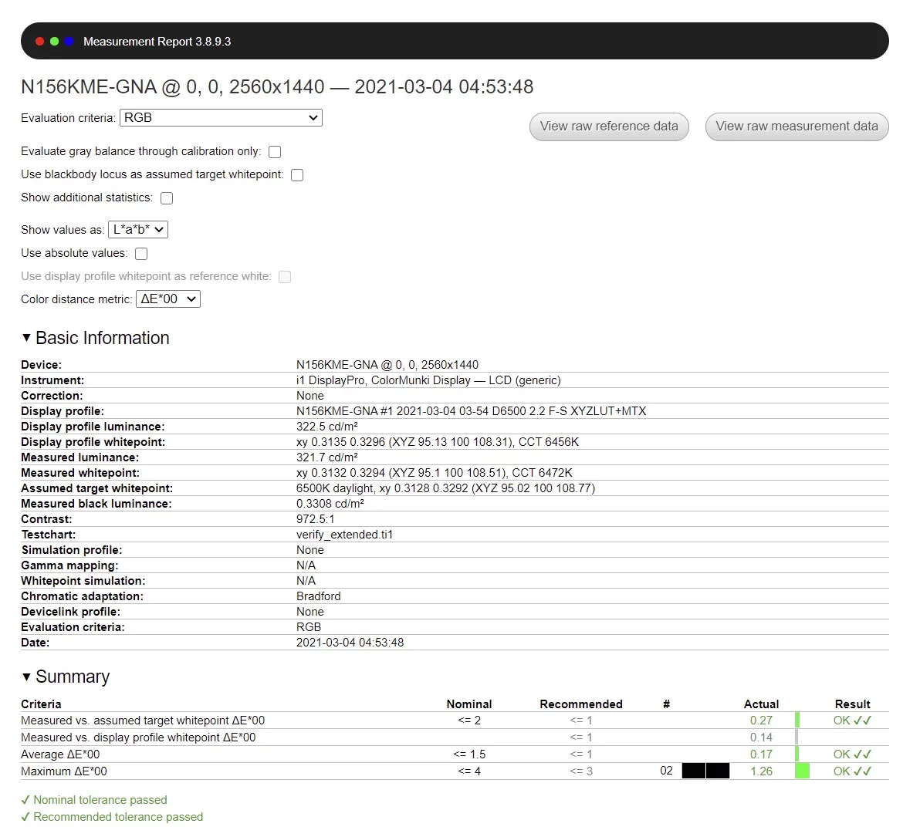Image resolution: width=903 pixels, height=837 pixels.
Task: Click the OK result in assumed target whitepoint row
Action: coord(852,721)
